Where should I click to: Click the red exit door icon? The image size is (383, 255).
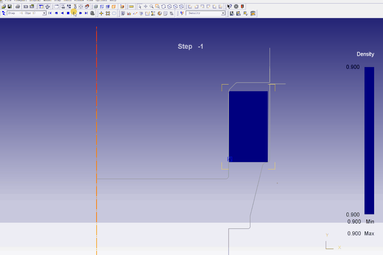click(x=242, y=7)
